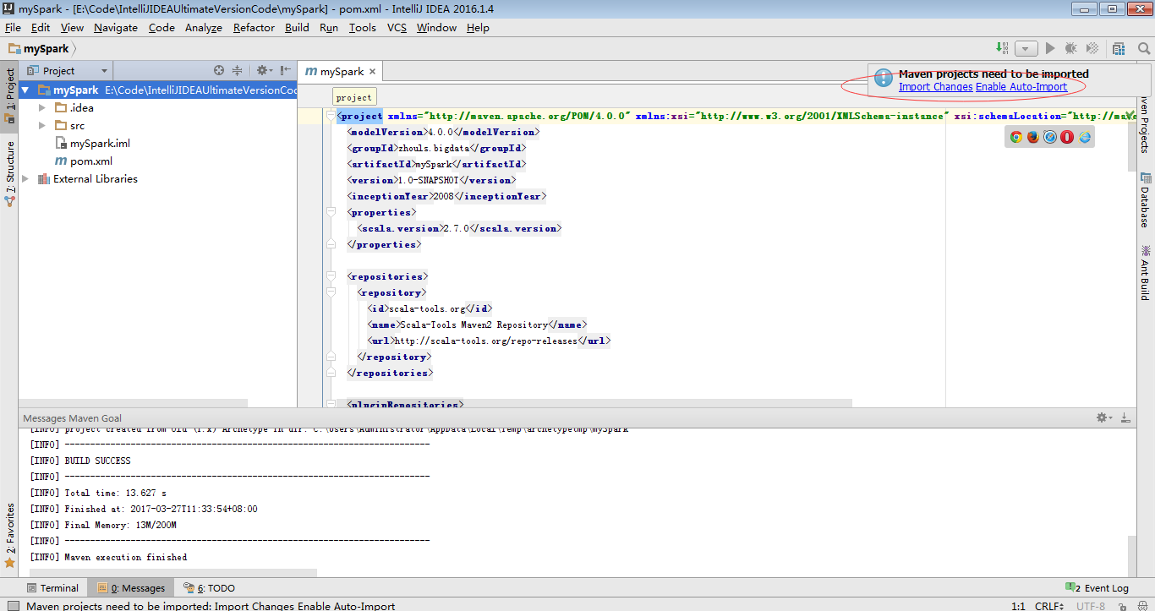
Task: Close the mySpark editor tab
Action: click(373, 72)
